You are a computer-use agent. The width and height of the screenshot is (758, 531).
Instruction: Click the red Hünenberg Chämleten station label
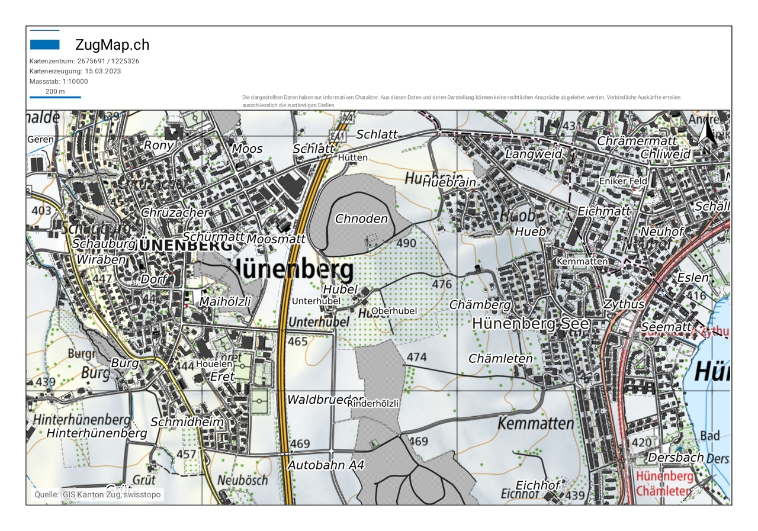tap(663, 484)
